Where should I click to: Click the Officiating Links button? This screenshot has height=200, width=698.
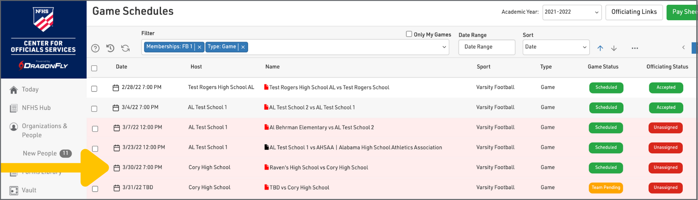coord(634,12)
